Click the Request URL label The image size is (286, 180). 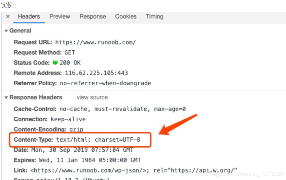[33, 42]
